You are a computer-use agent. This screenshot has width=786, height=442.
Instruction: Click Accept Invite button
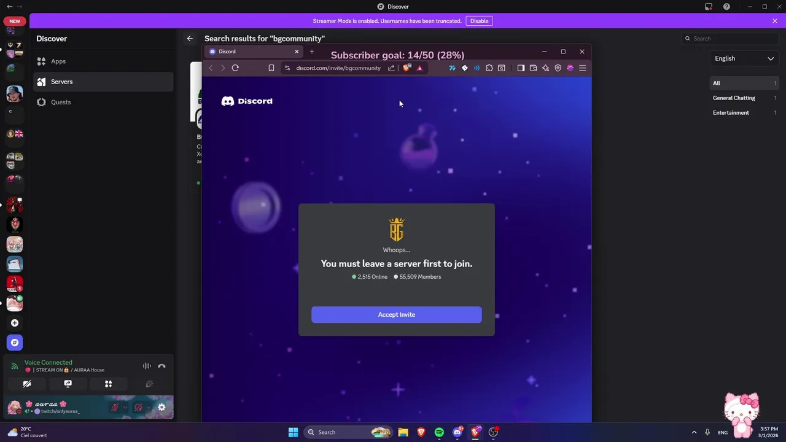point(397,314)
